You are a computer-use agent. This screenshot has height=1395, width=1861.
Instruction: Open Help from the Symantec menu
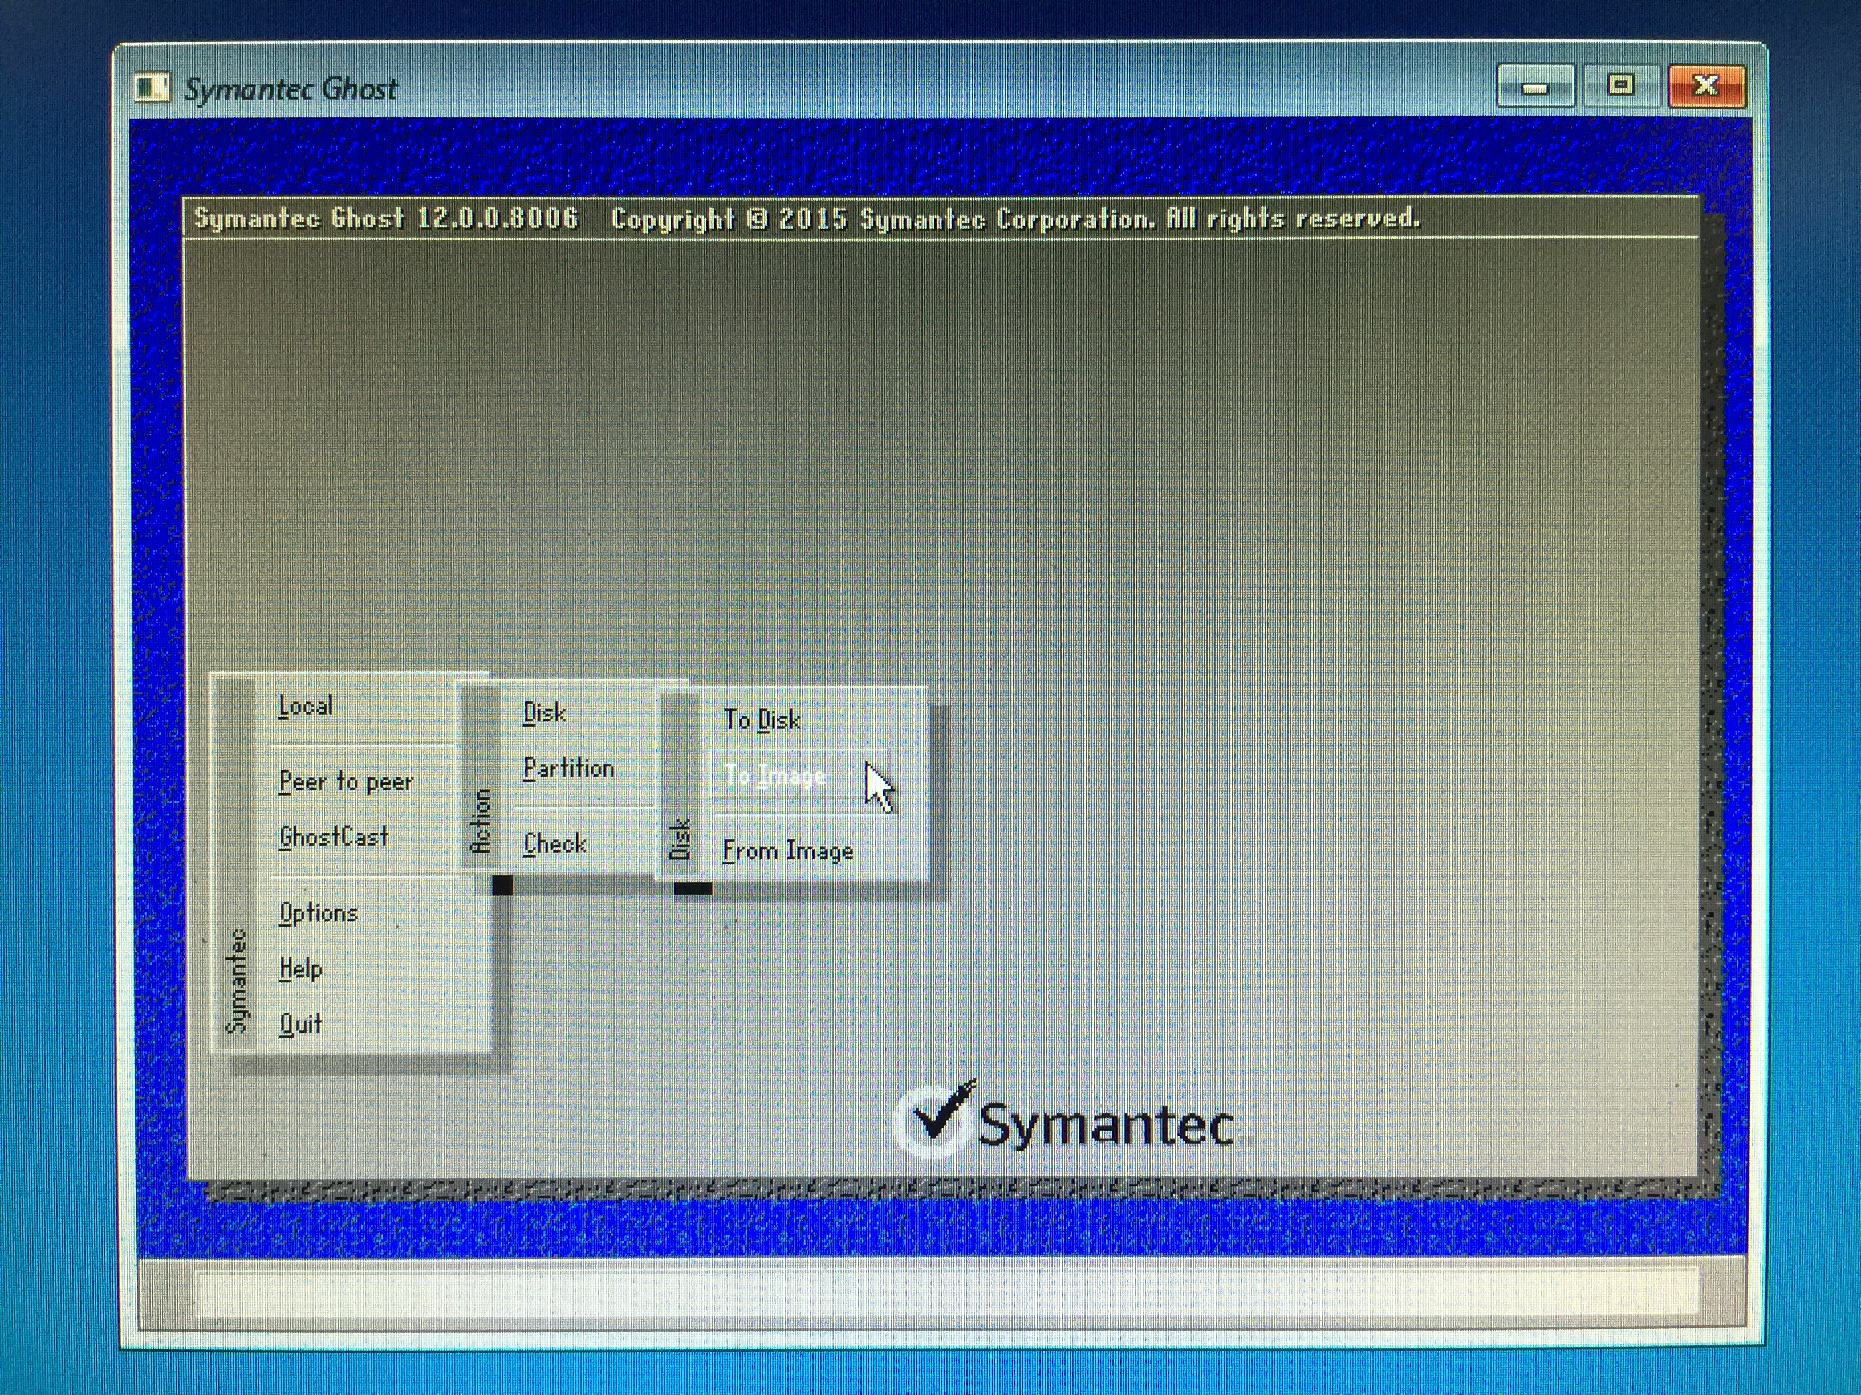tap(300, 969)
